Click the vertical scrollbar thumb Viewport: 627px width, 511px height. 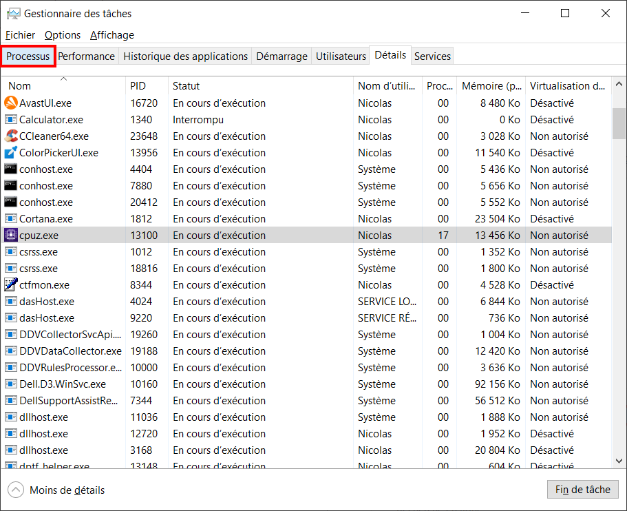point(619,123)
